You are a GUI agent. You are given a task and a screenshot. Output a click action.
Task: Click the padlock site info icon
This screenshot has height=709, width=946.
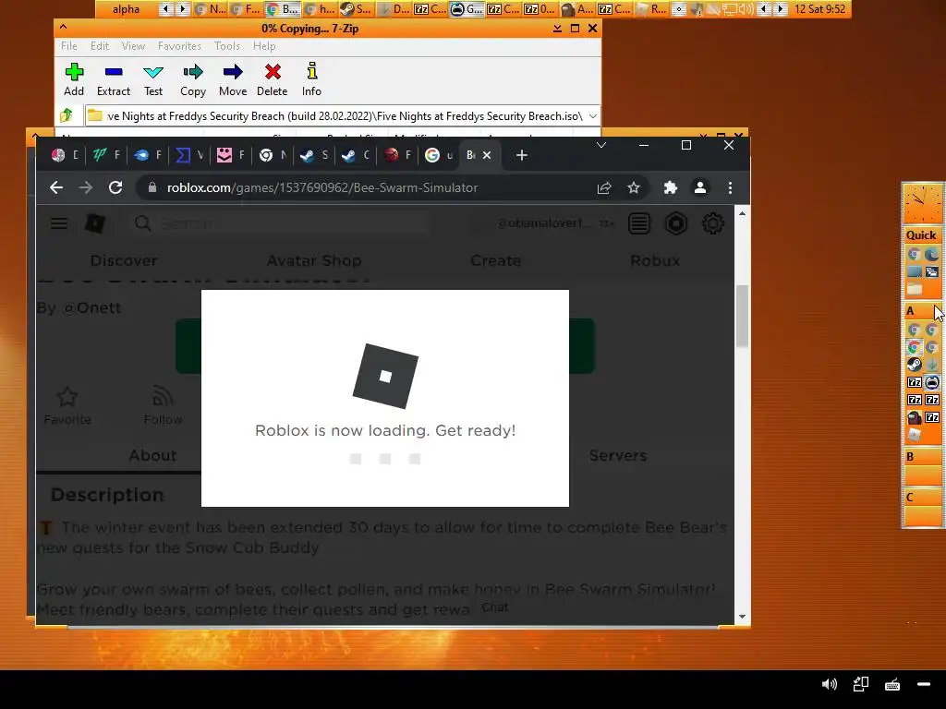pyautogui.click(x=152, y=187)
